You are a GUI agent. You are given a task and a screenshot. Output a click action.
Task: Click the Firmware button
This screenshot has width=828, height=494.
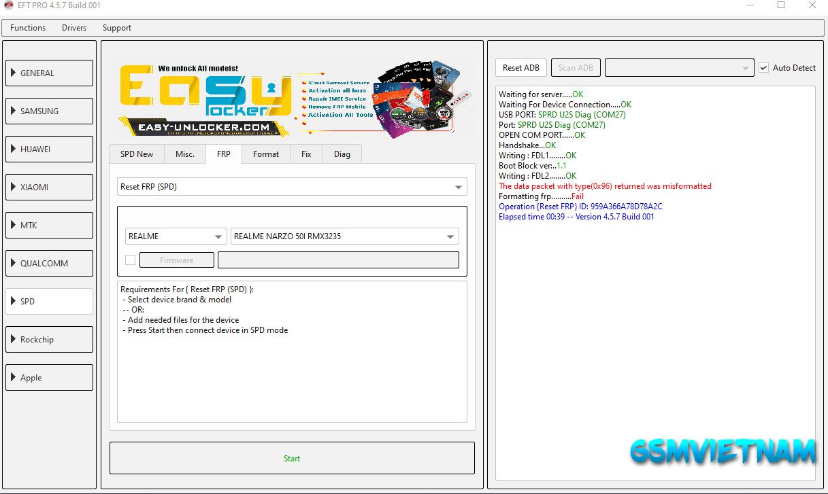tap(177, 260)
